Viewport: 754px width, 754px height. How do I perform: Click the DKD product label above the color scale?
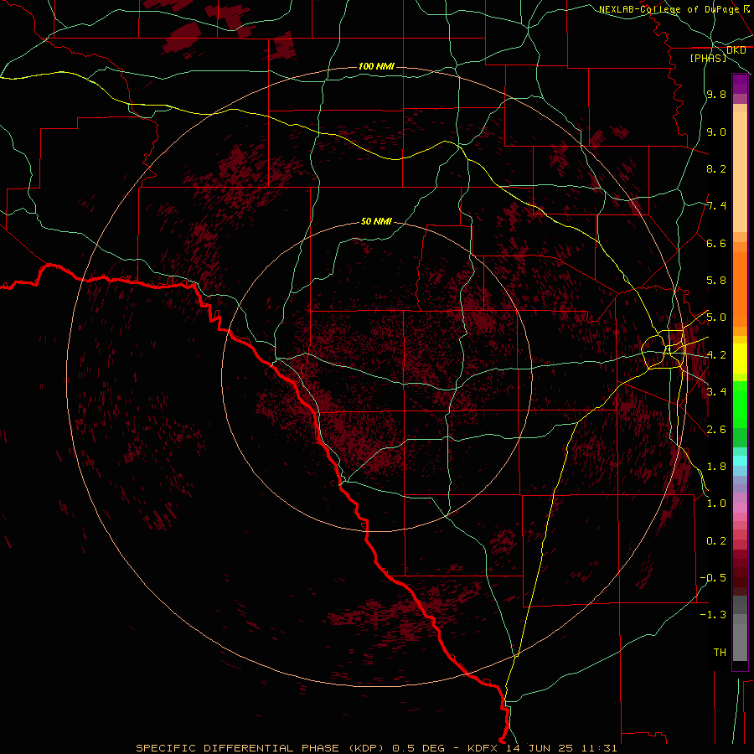[x=736, y=49]
